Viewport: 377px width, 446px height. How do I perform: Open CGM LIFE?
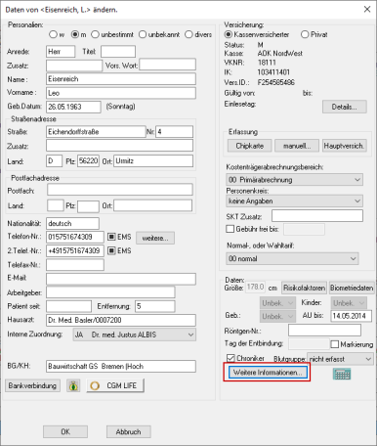[115, 385]
